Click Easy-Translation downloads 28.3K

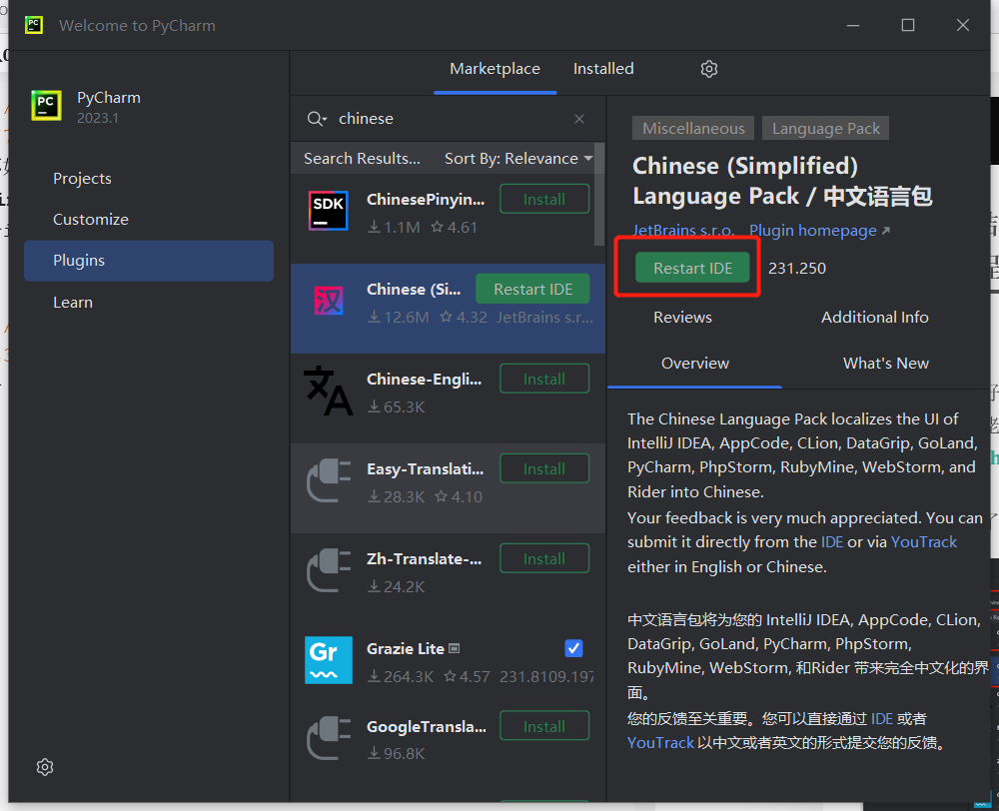397,496
